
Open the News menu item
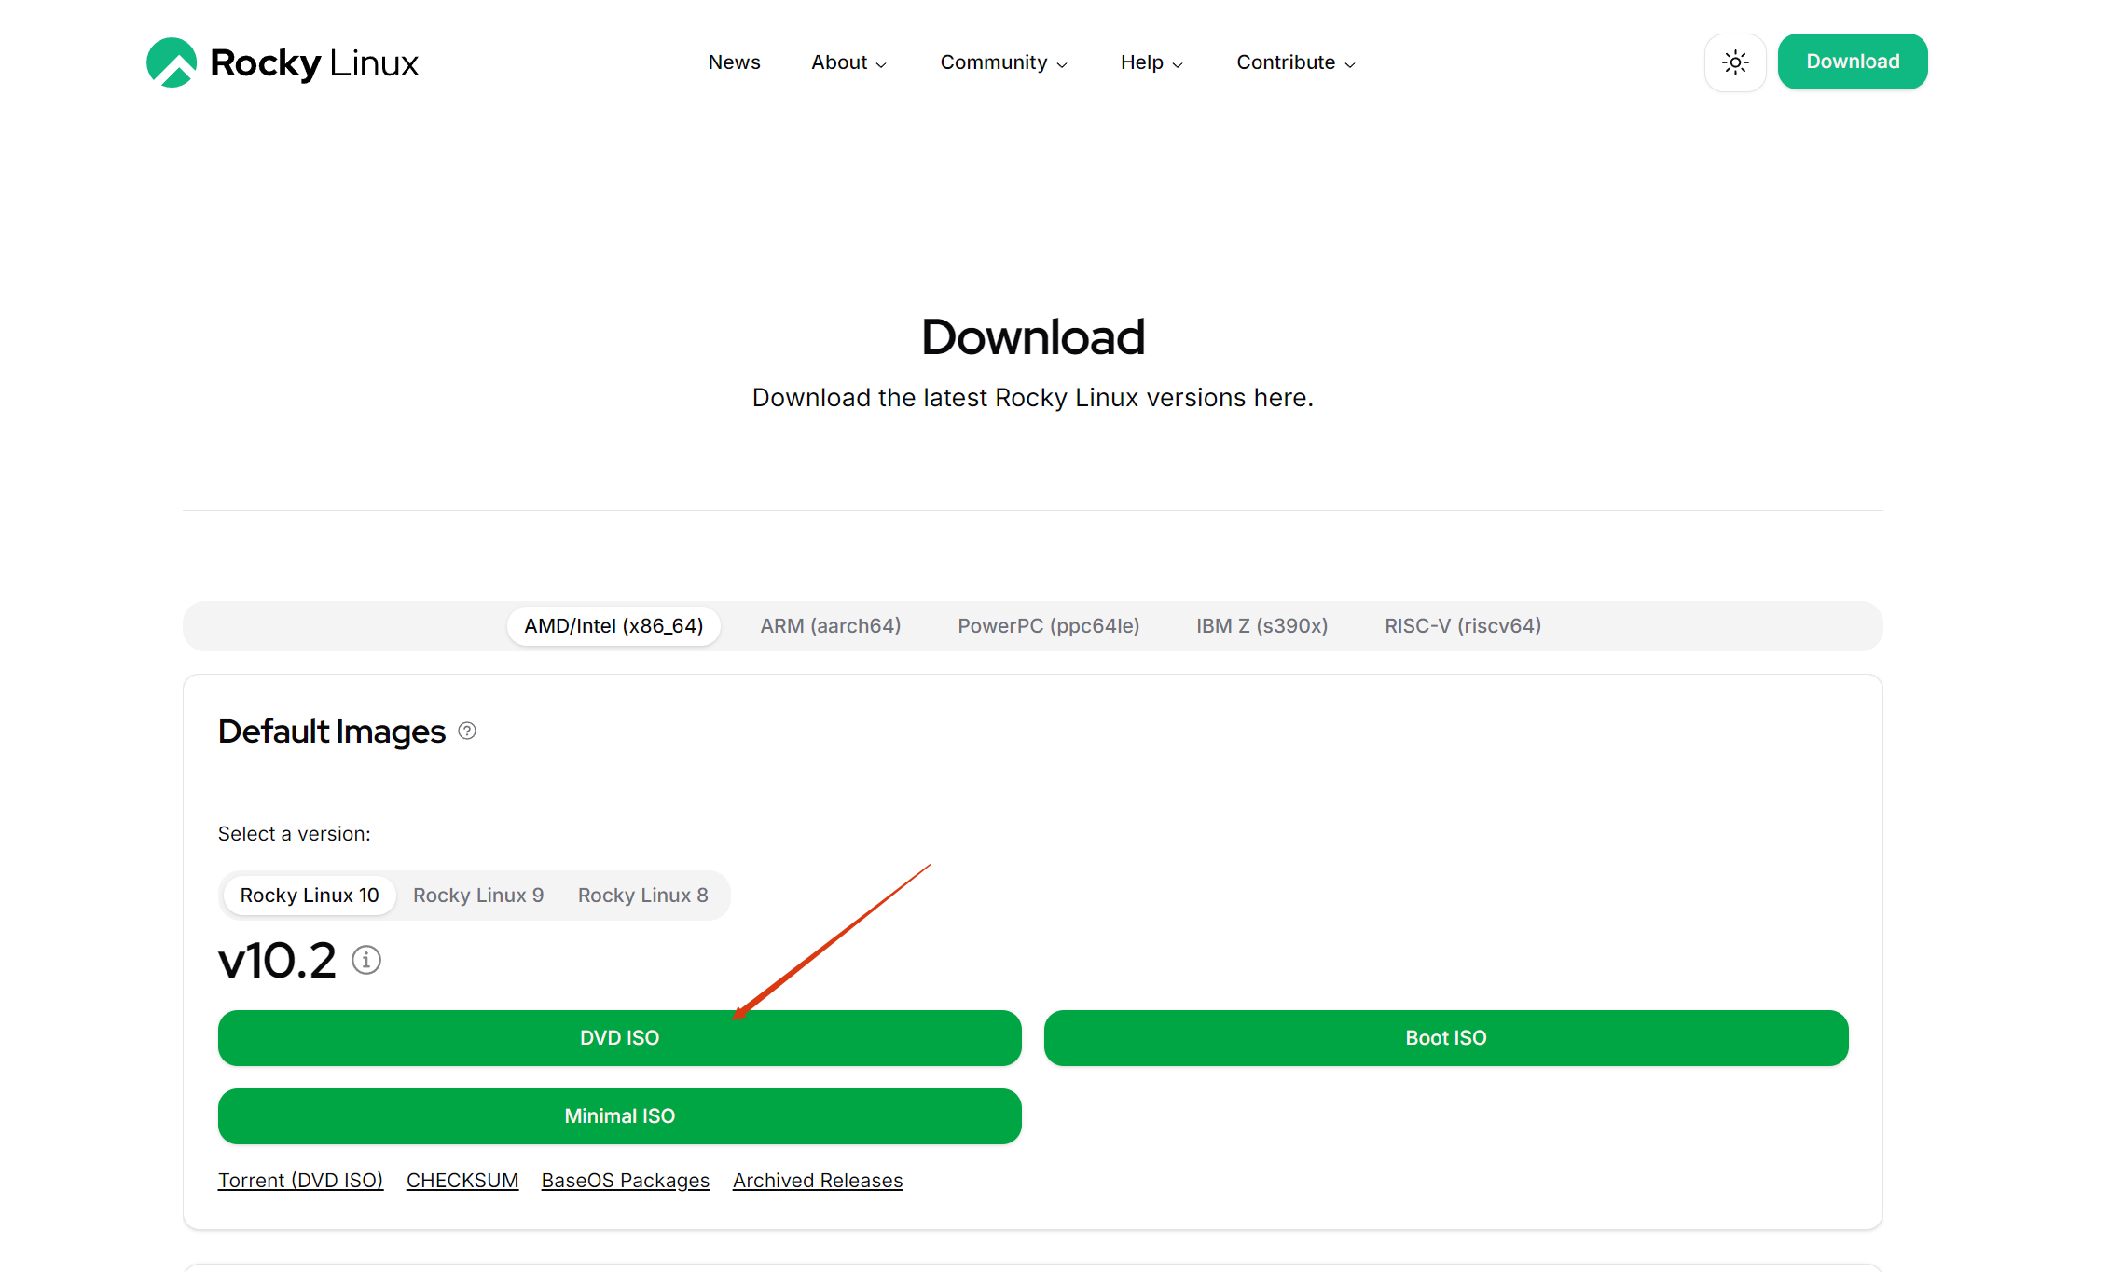pyautogui.click(x=735, y=62)
